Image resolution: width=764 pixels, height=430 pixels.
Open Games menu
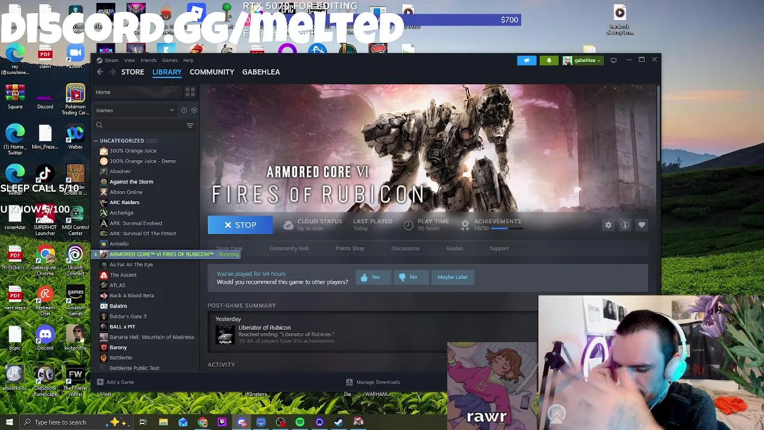[x=170, y=60]
